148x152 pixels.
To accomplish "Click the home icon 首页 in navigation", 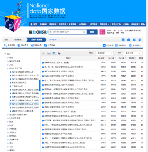I will click(x=34, y=24).
